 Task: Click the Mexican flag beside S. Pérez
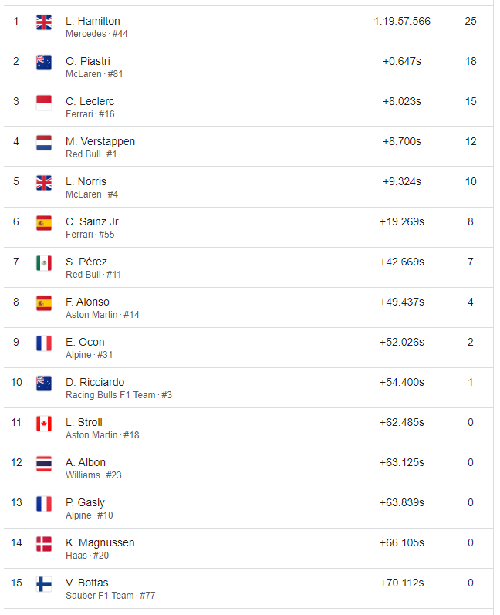pos(43,263)
